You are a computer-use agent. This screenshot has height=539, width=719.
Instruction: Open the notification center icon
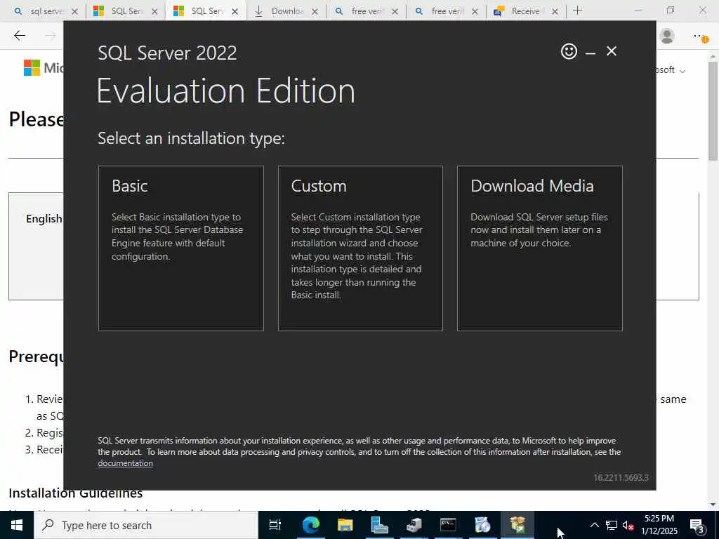697,525
